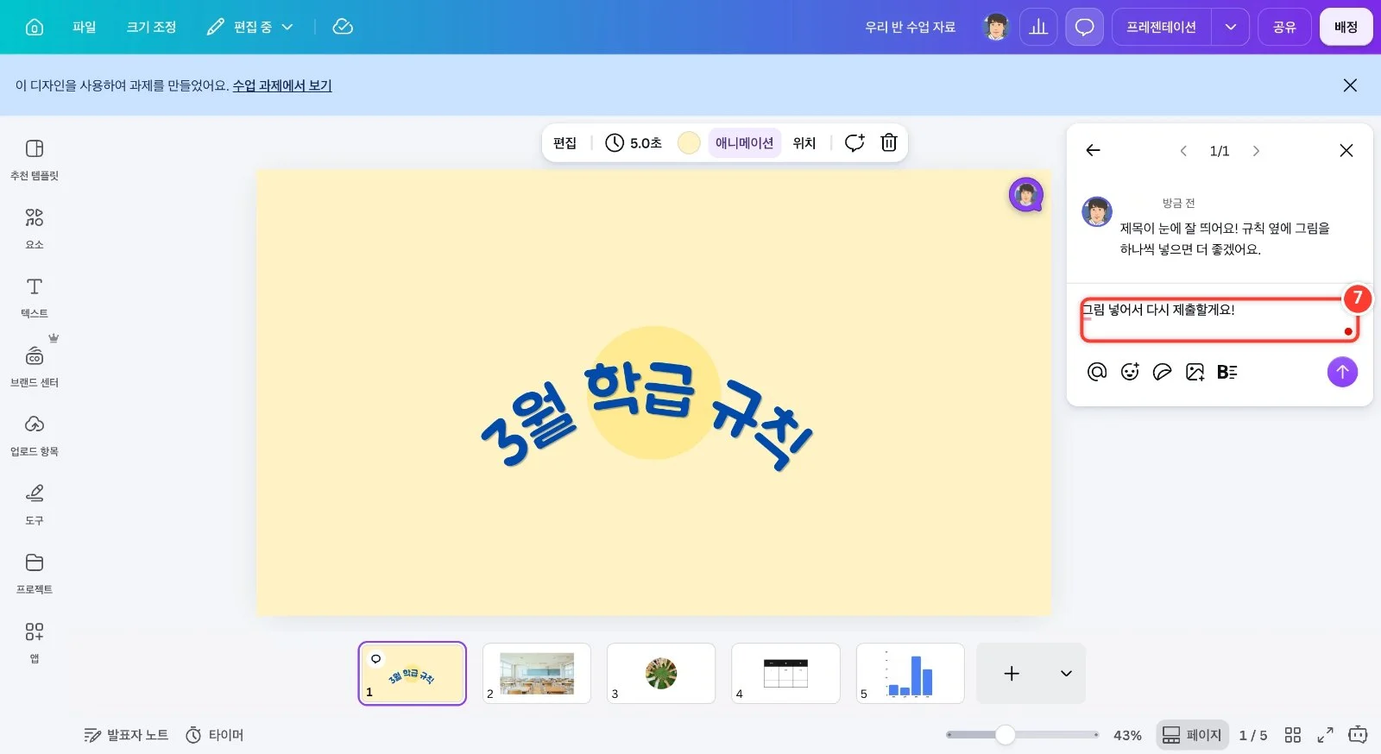Open the 애니메이션 tab
The height and width of the screenshot is (754, 1381).
(744, 142)
